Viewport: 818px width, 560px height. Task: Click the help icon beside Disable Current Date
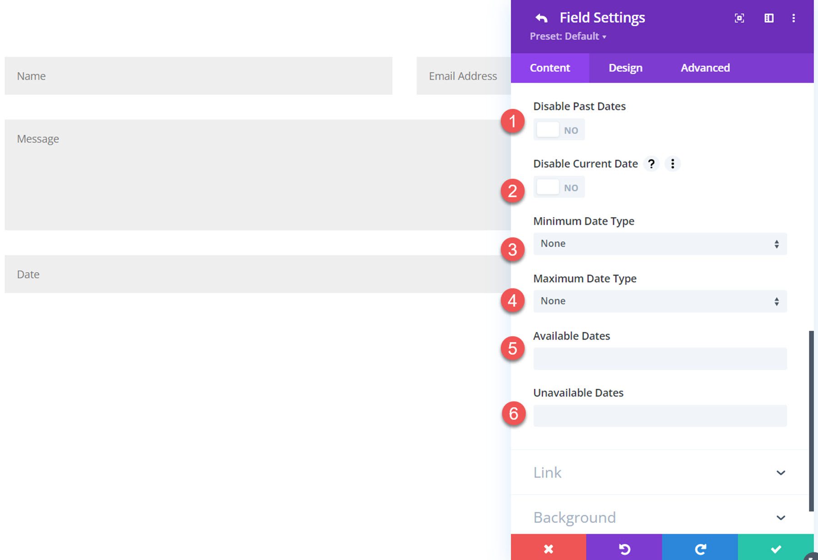pyautogui.click(x=652, y=164)
